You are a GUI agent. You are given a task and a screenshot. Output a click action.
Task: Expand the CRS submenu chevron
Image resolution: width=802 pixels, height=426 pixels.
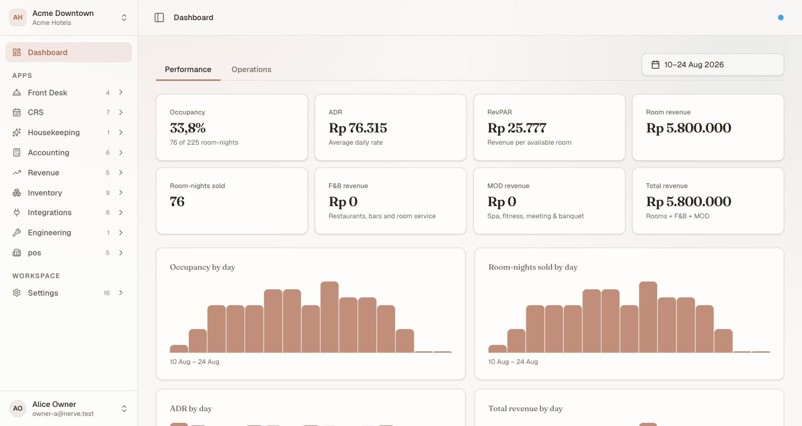121,112
